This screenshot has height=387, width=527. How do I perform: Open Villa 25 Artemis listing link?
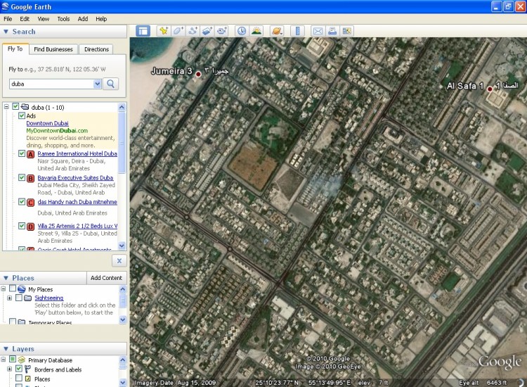point(77,226)
